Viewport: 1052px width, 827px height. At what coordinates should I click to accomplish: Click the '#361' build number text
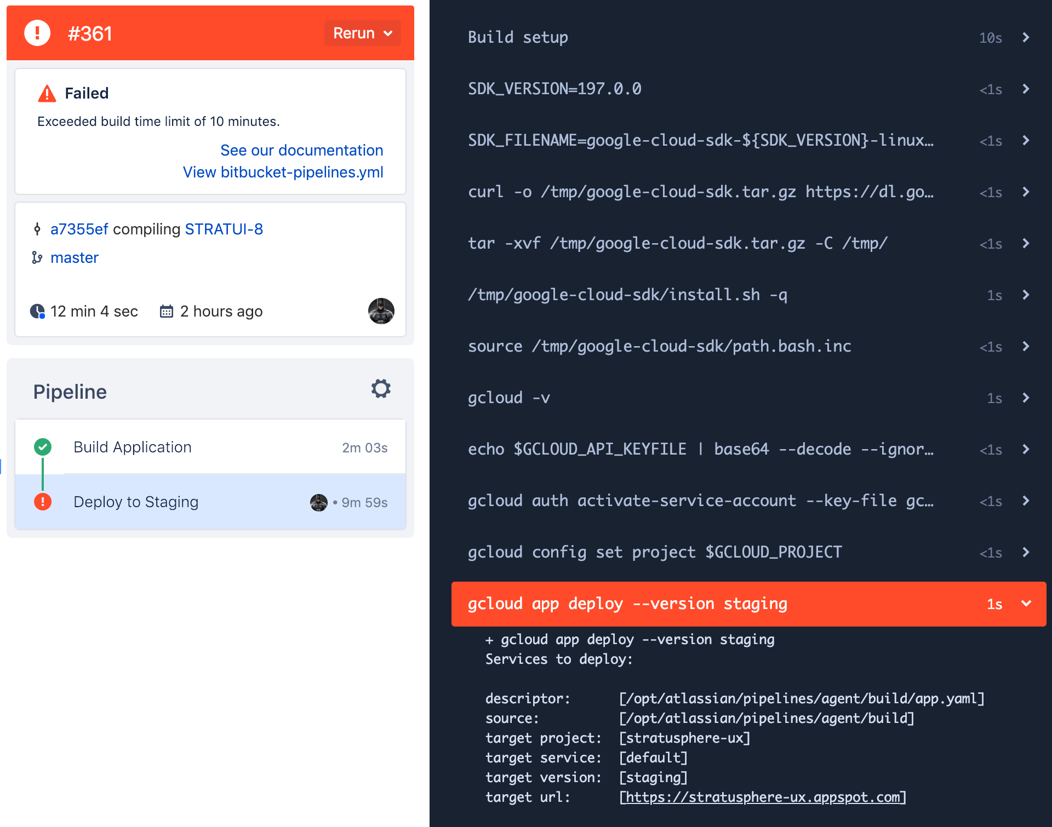[x=90, y=33]
